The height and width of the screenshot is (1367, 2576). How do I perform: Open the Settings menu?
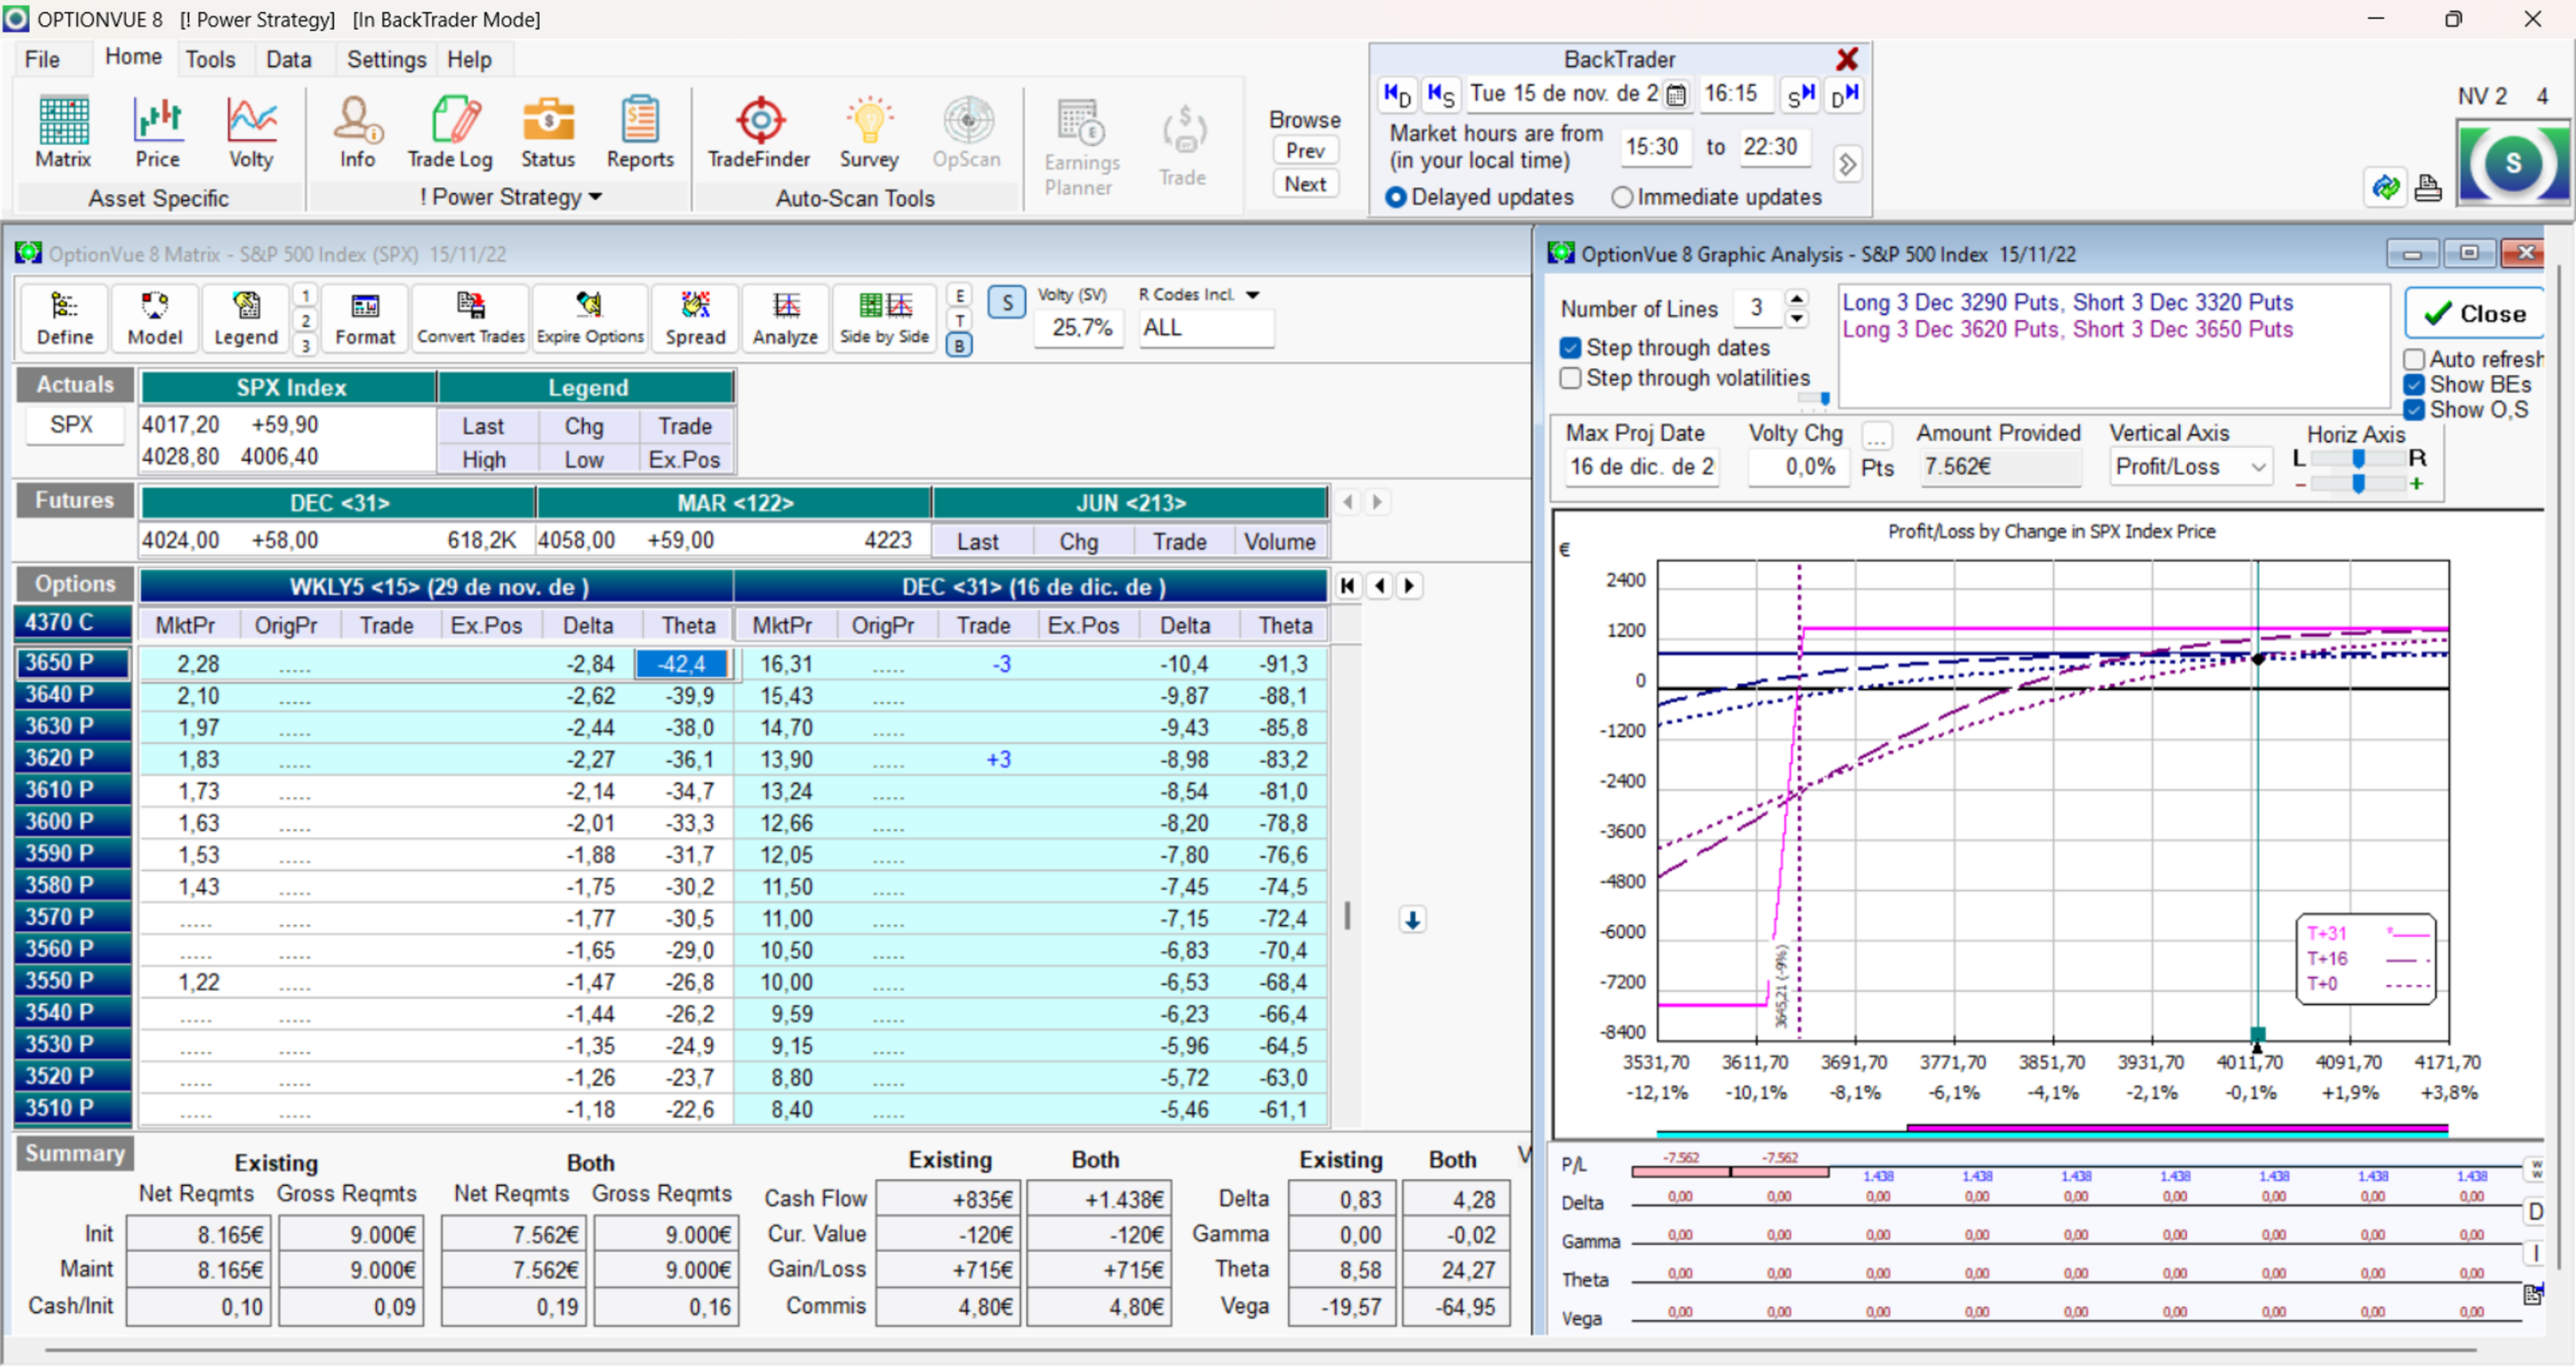point(386,59)
